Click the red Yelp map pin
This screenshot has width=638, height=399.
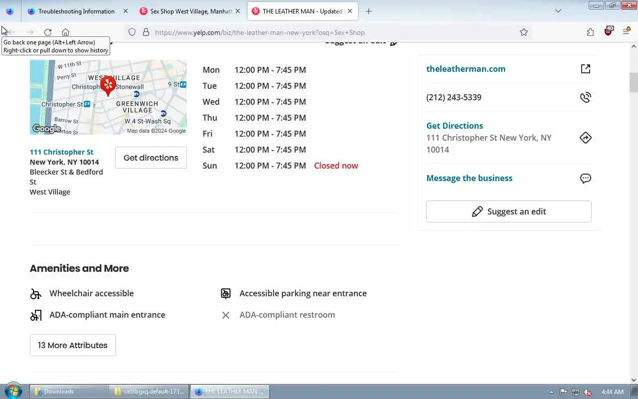(x=108, y=85)
